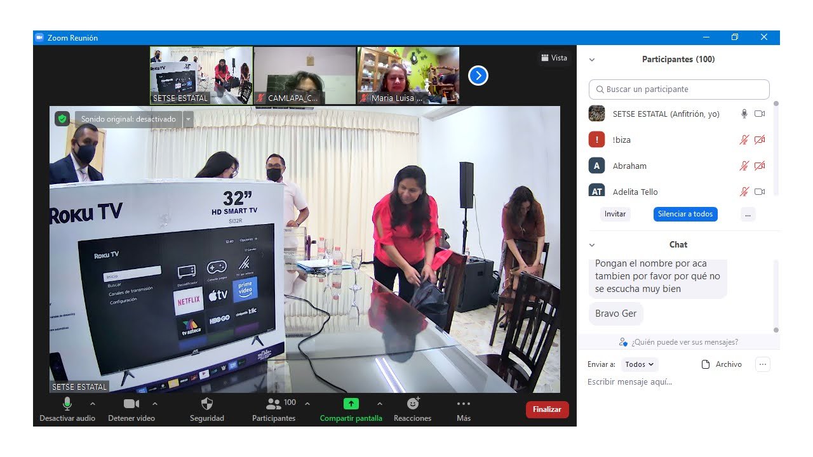
Task: Select participant name !biza
Action: 622,140
